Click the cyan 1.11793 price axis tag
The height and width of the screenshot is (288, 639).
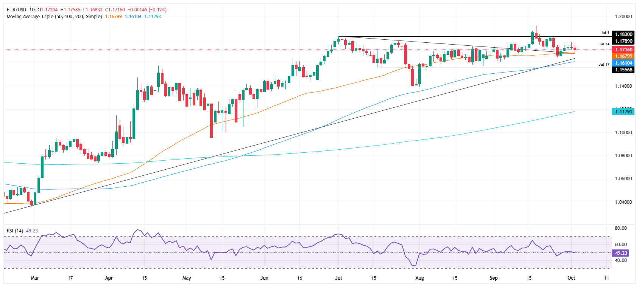tap(623, 111)
